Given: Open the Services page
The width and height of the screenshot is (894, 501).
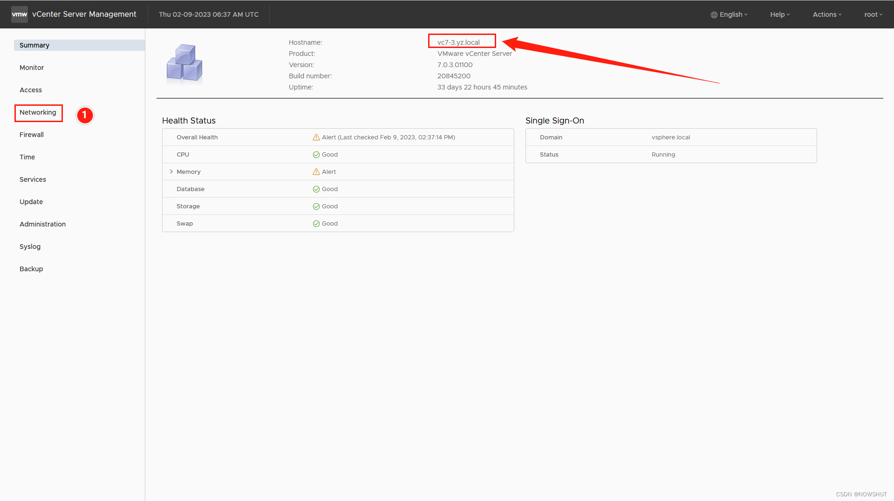Looking at the screenshot, I should point(33,179).
